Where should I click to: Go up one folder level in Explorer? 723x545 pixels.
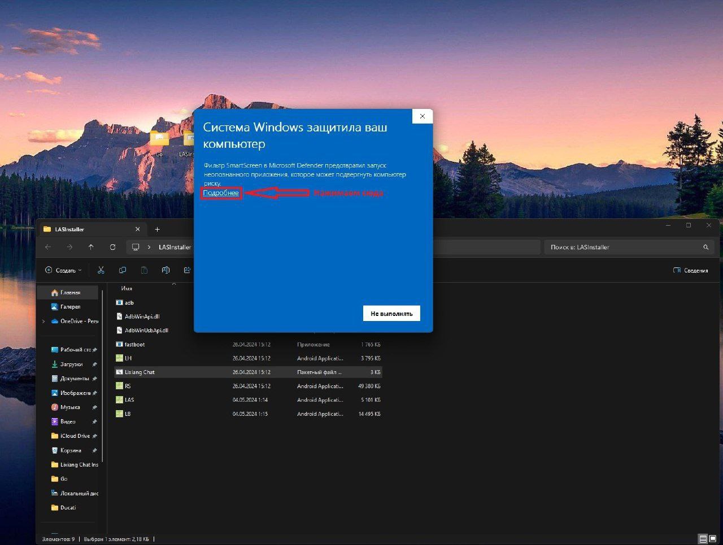tap(91, 247)
